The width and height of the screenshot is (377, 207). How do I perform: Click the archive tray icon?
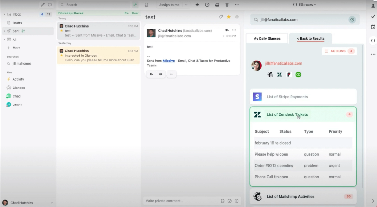point(217,5)
